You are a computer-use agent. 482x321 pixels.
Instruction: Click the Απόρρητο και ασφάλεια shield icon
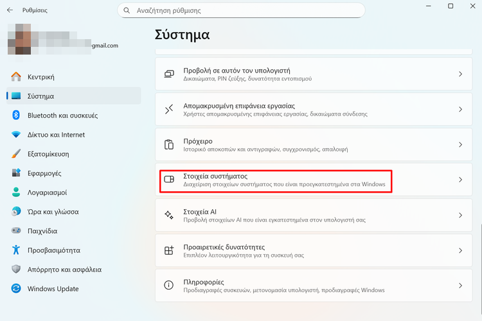click(16, 270)
